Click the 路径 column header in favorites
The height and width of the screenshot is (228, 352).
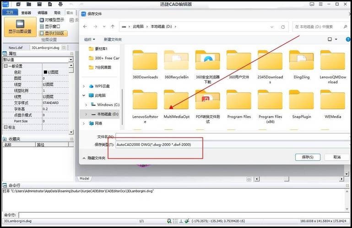tap(52, 145)
